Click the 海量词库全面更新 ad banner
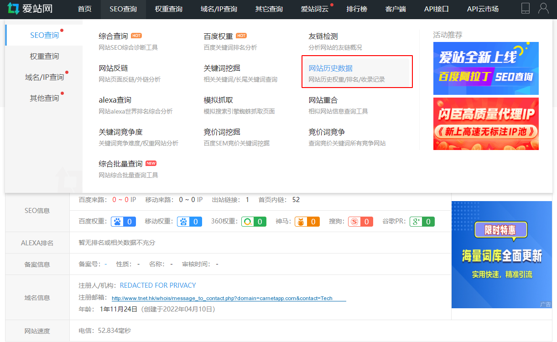The image size is (557, 342). pos(501,254)
